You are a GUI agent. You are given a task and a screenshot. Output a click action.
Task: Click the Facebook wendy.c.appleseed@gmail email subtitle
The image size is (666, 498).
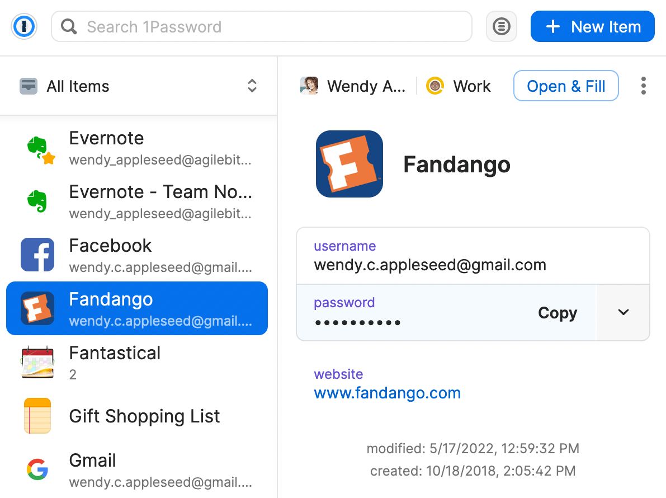tap(160, 267)
